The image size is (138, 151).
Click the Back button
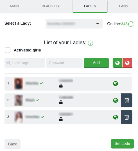coord(12,144)
